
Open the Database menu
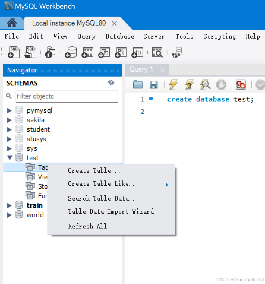click(x=120, y=37)
